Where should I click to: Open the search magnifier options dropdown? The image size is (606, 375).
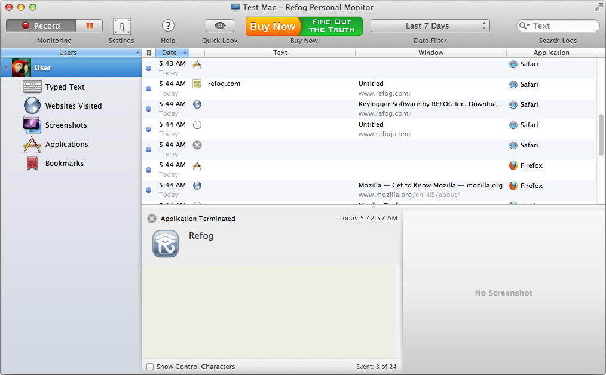pyautogui.click(x=525, y=26)
